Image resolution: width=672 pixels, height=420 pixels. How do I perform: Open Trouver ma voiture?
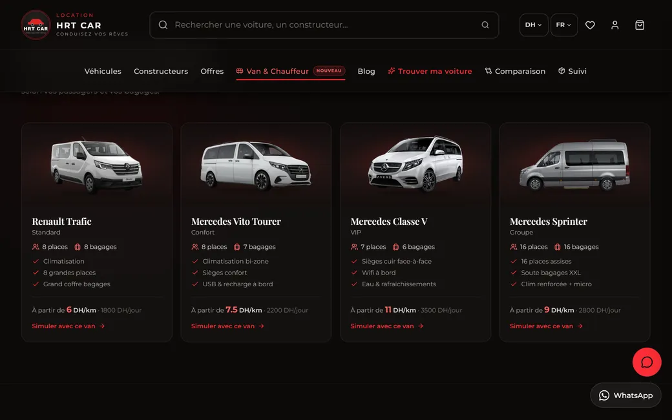(x=430, y=71)
